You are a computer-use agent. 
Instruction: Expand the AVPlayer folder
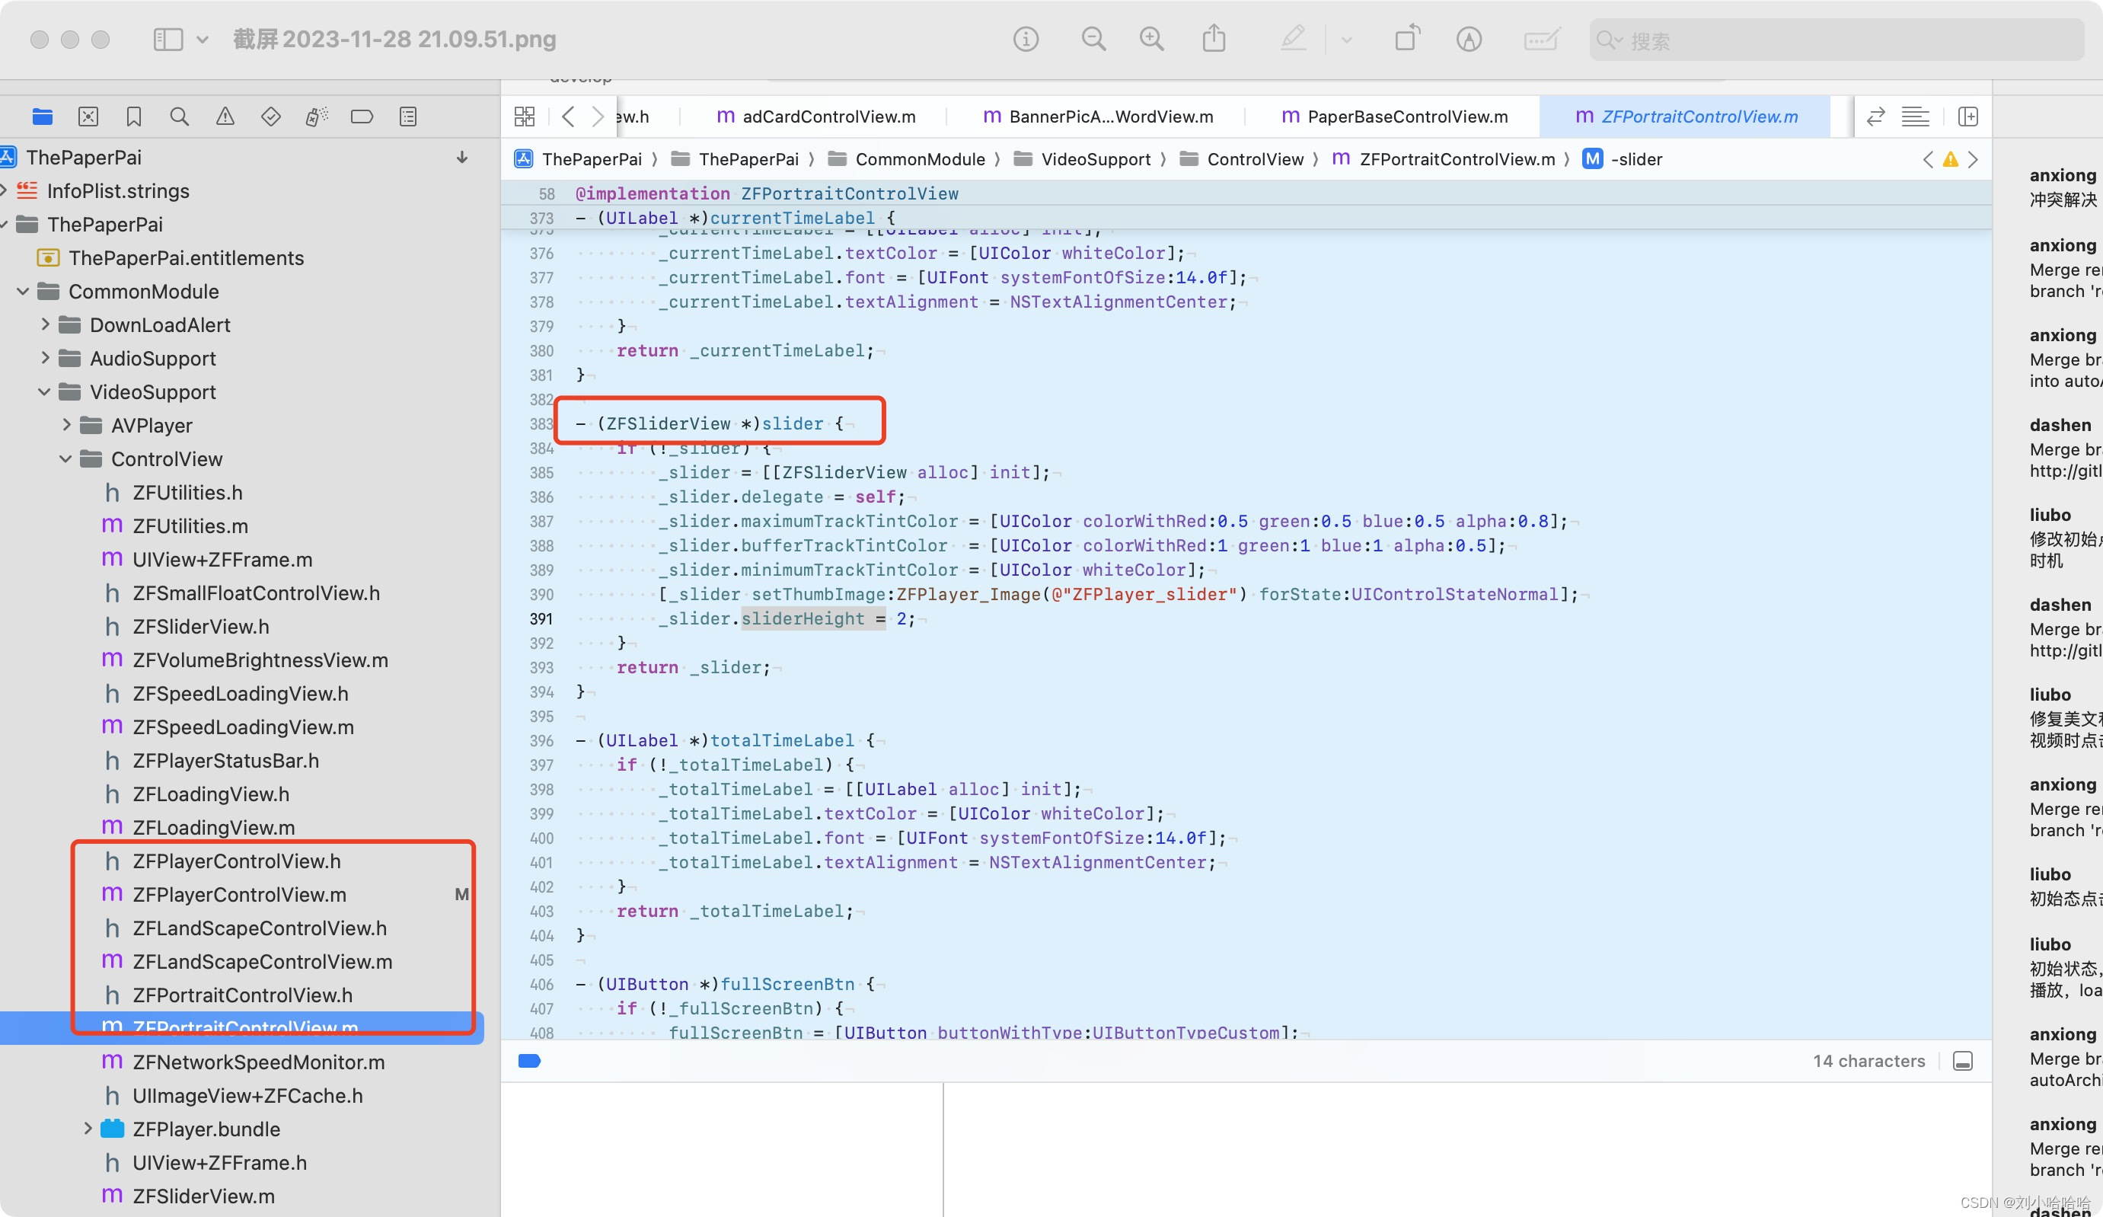(66, 425)
